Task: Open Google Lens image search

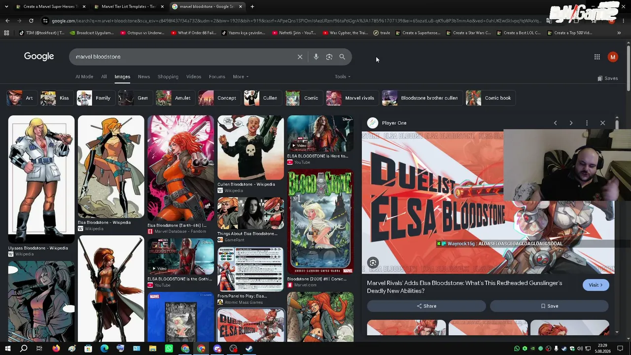Action: (x=329, y=57)
